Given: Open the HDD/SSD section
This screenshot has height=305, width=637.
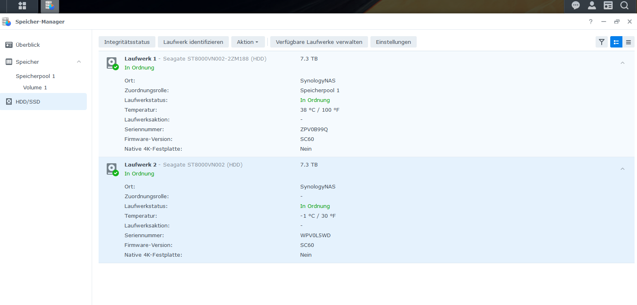Looking at the screenshot, I should [x=43, y=102].
